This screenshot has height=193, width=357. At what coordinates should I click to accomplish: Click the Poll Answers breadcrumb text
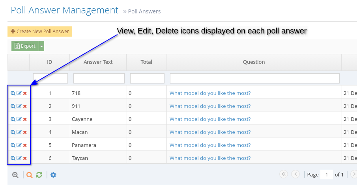pos(144,11)
